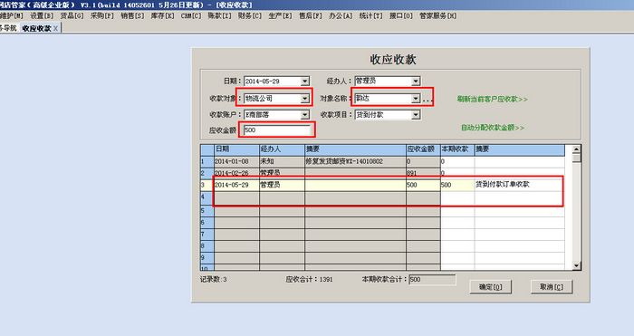Expand the 收款对象 dropdown
This screenshot has width=634, height=336.
[305, 98]
